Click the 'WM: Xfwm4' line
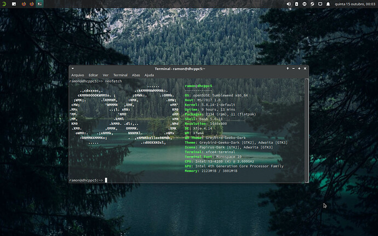This screenshot has width=378, height=236. pyautogui.click(x=194, y=133)
